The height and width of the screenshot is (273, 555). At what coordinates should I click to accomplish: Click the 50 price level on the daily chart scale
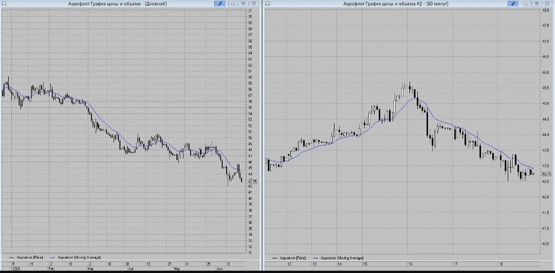pyautogui.click(x=250, y=138)
